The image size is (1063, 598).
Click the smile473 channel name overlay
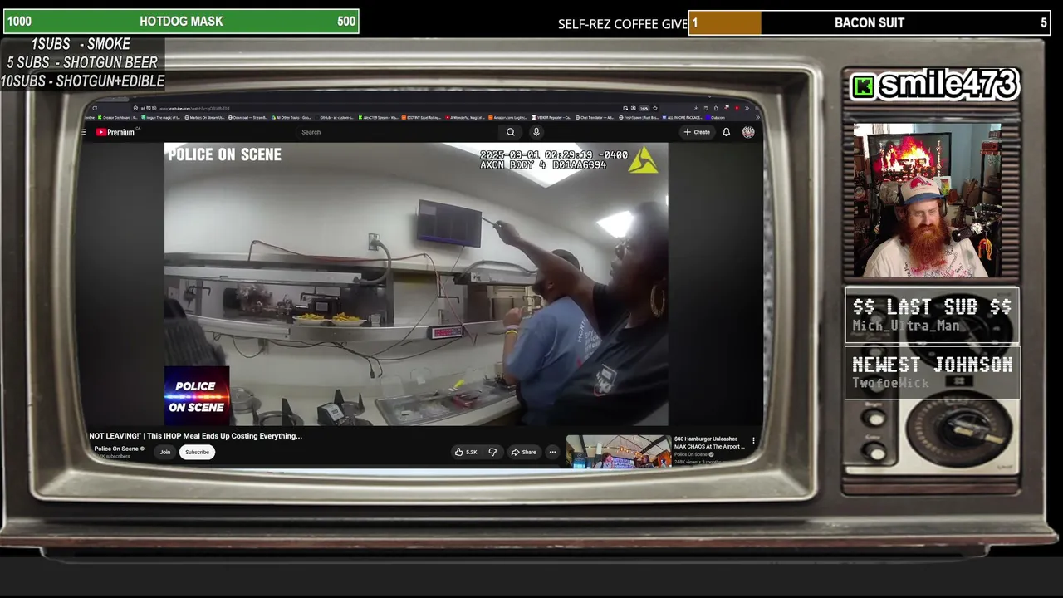point(934,85)
